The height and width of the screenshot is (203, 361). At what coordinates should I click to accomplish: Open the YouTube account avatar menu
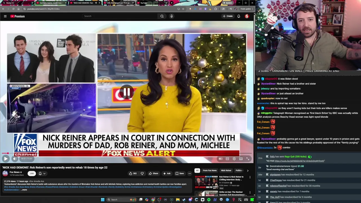(247, 16)
